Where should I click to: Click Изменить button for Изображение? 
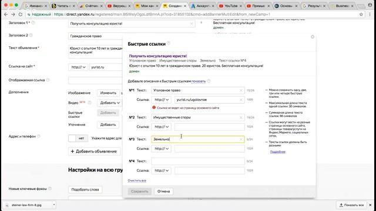click(x=108, y=93)
